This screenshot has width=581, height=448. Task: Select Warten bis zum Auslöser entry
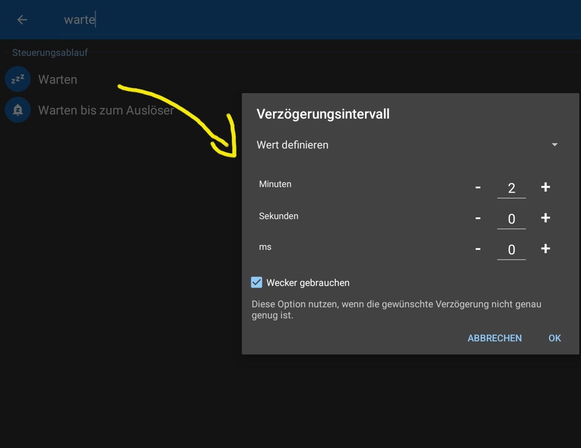pyautogui.click(x=106, y=110)
